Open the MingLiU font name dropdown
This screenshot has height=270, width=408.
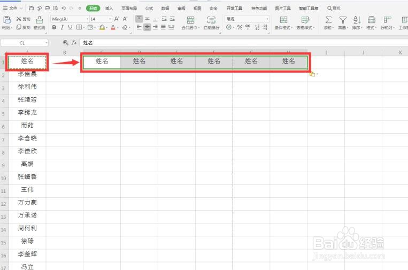[87, 19]
